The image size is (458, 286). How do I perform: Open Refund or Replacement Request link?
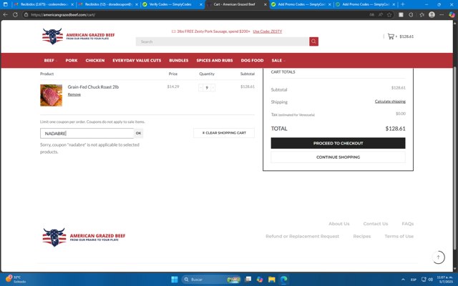pos(302,237)
